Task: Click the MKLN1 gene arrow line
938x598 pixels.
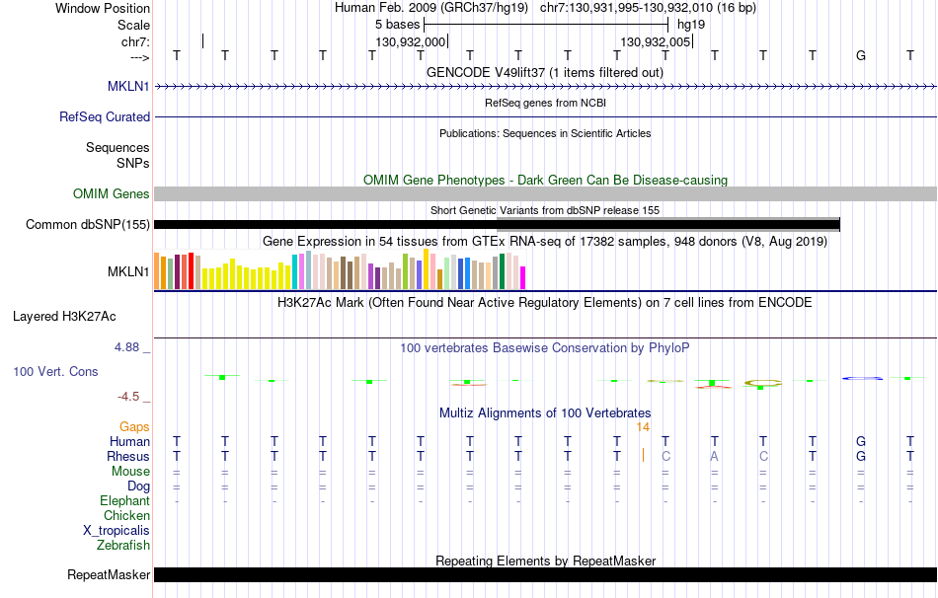Action: click(x=546, y=87)
